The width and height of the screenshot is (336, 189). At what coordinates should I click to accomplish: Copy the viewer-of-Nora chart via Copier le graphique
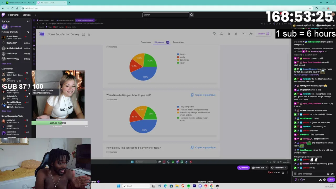click(x=203, y=148)
